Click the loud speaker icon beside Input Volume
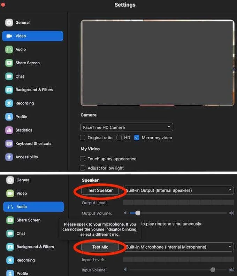The width and height of the screenshot is (237, 276). tap(231, 270)
